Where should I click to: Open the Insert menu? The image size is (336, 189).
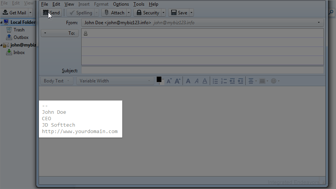pyautogui.click(x=84, y=4)
